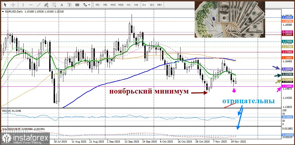Click the Arrows objects icon

click(x=85, y=5)
